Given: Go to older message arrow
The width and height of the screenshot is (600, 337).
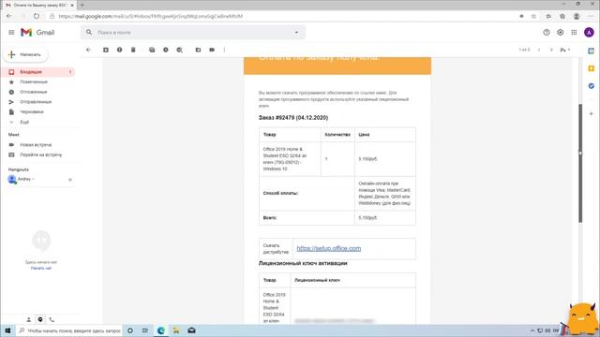Looking at the screenshot, I should coord(551,50).
